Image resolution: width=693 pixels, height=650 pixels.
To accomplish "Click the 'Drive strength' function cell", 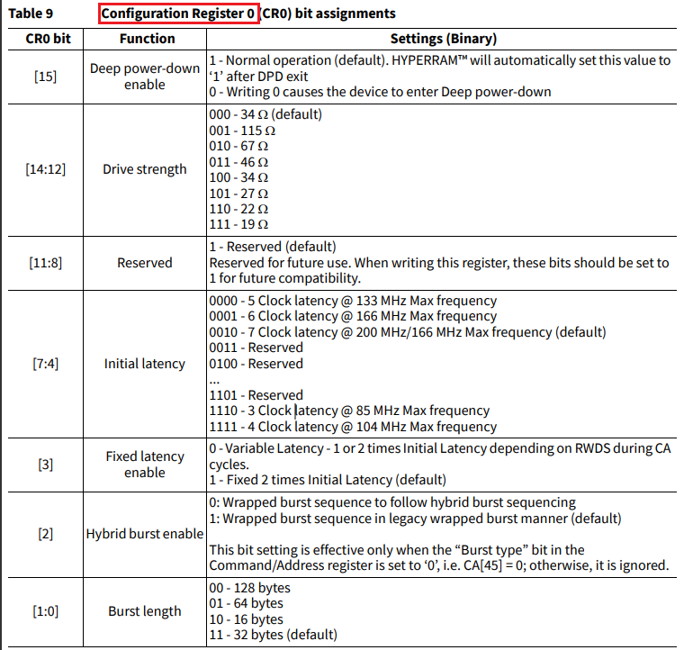I will coord(145,169).
